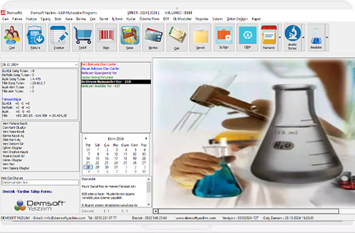Click the CariUnvandan Ara search field
The height and width of the screenshot is (233, 355).
click(x=39, y=182)
